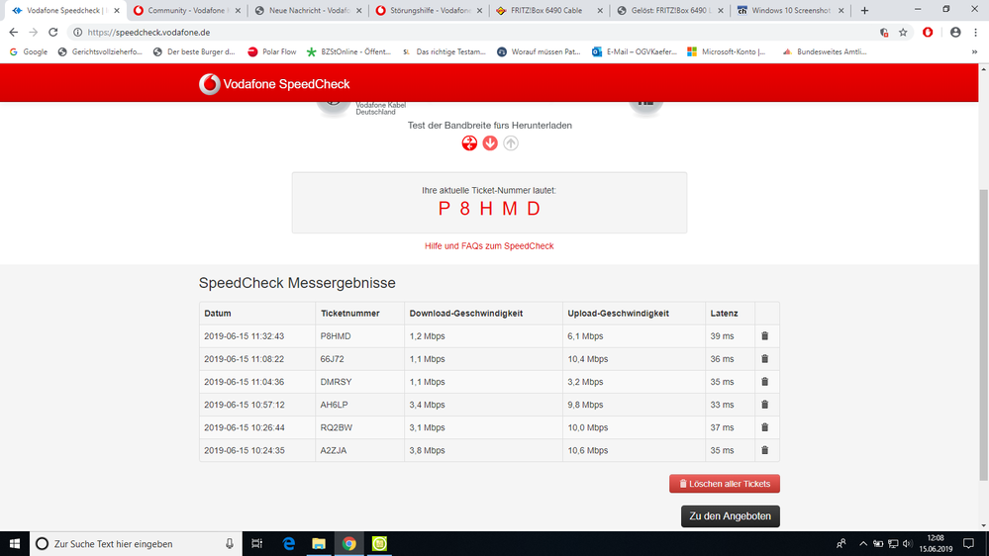View site information icon in address bar
The height and width of the screenshot is (556, 989).
pyautogui.click(x=77, y=32)
